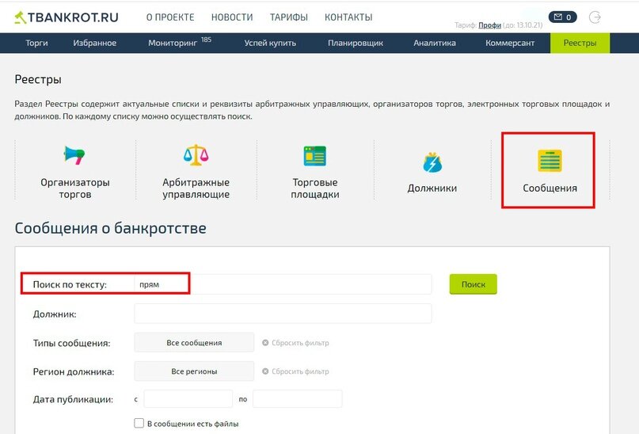Open КОНТАКТЫ menu link
Viewport: 639px width, 434px height.
pyautogui.click(x=348, y=17)
